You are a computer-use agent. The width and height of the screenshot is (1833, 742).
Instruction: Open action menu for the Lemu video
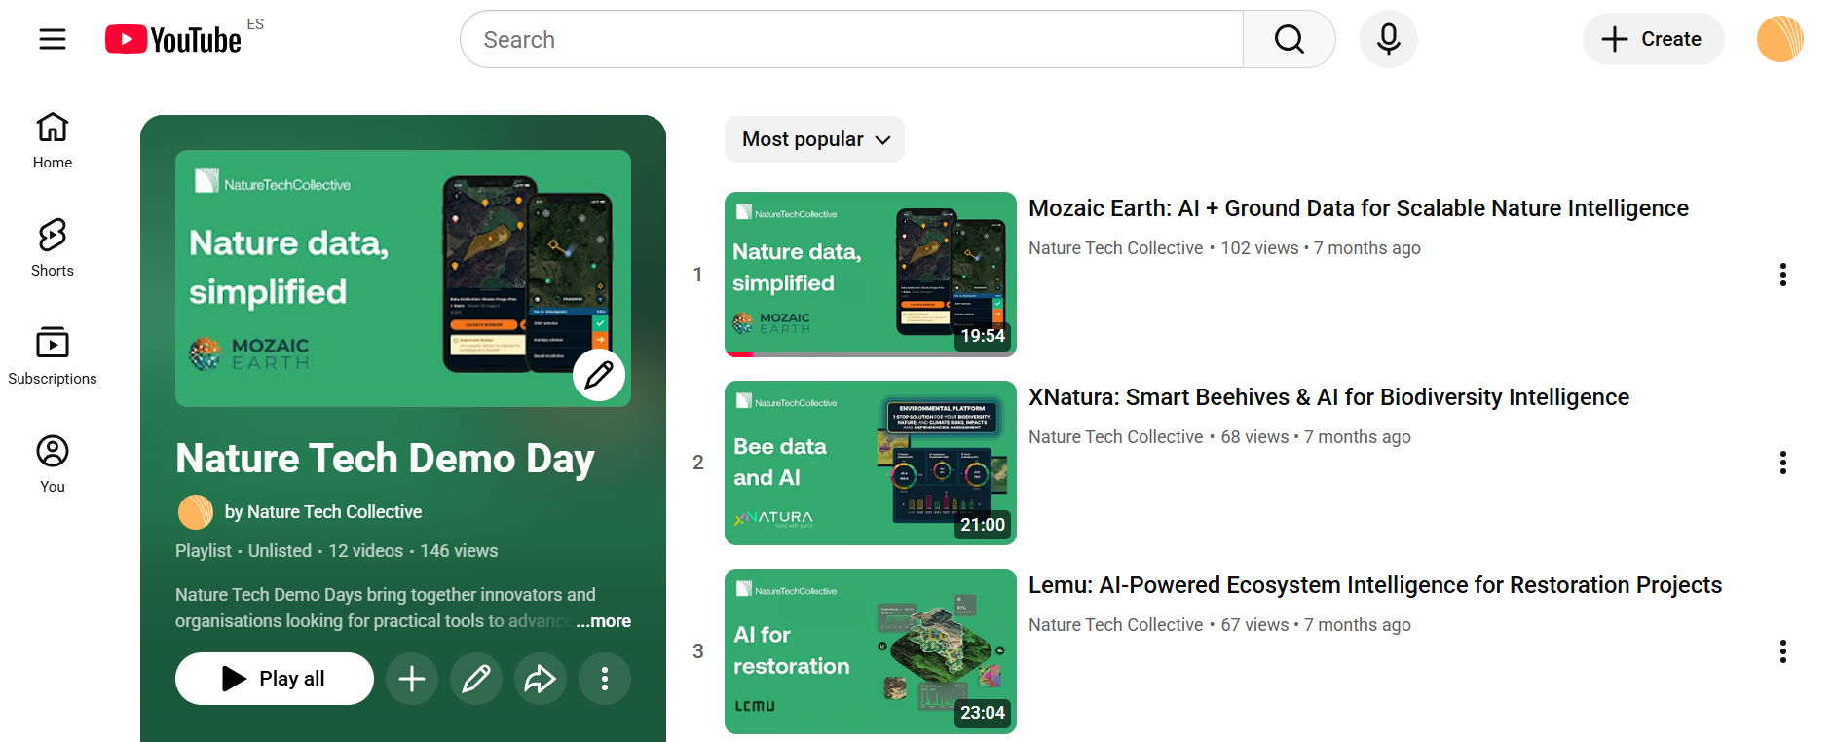click(x=1782, y=651)
